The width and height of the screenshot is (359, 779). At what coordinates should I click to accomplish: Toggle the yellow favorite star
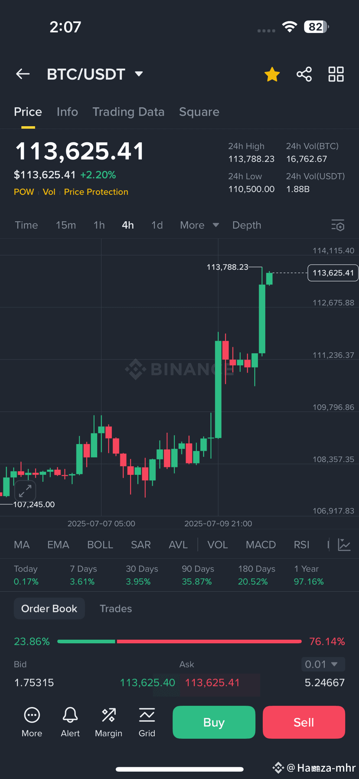(x=272, y=74)
